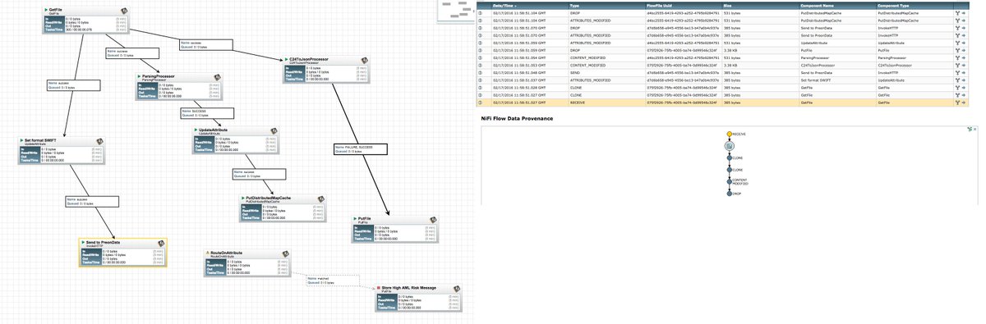Click the Send to PreonData processor icon
Image resolution: width=986 pixels, height=324 pixels.
[x=161, y=244]
